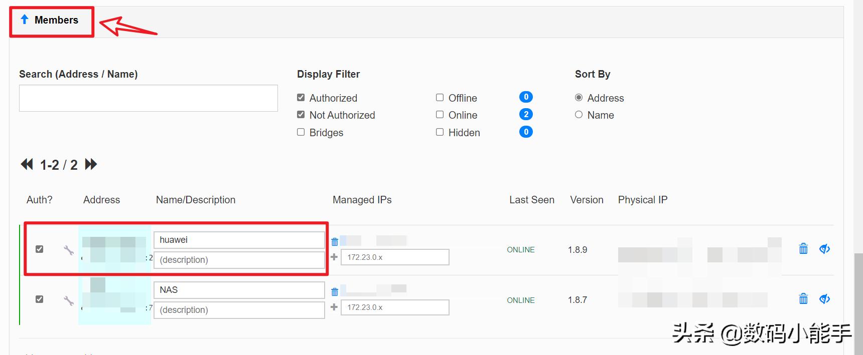Deauthorize the huawei member checkbox
The height and width of the screenshot is (355, 863).
tap(39, 249)
